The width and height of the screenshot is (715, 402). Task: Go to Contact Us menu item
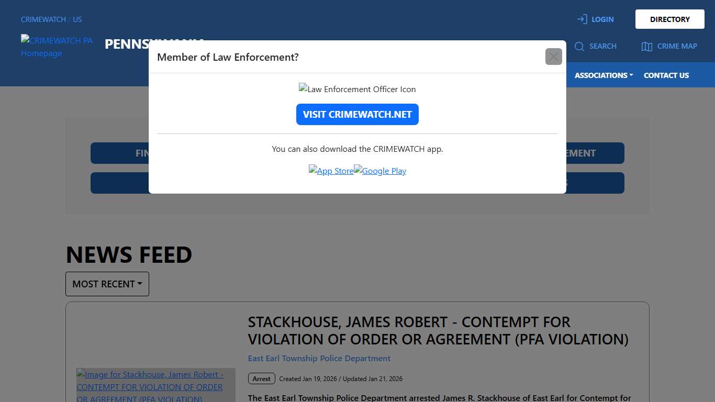(x=666, y=75)
